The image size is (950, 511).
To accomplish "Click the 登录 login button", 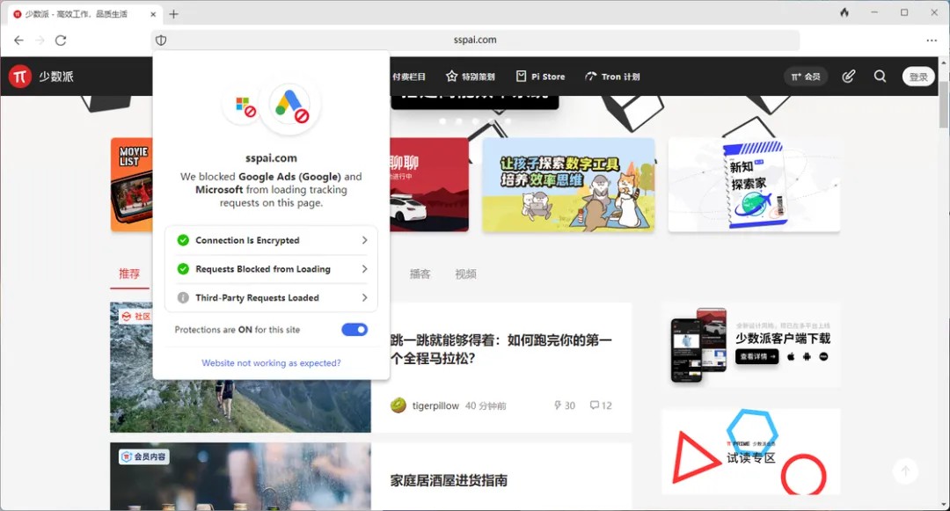I will pos(918,77).
